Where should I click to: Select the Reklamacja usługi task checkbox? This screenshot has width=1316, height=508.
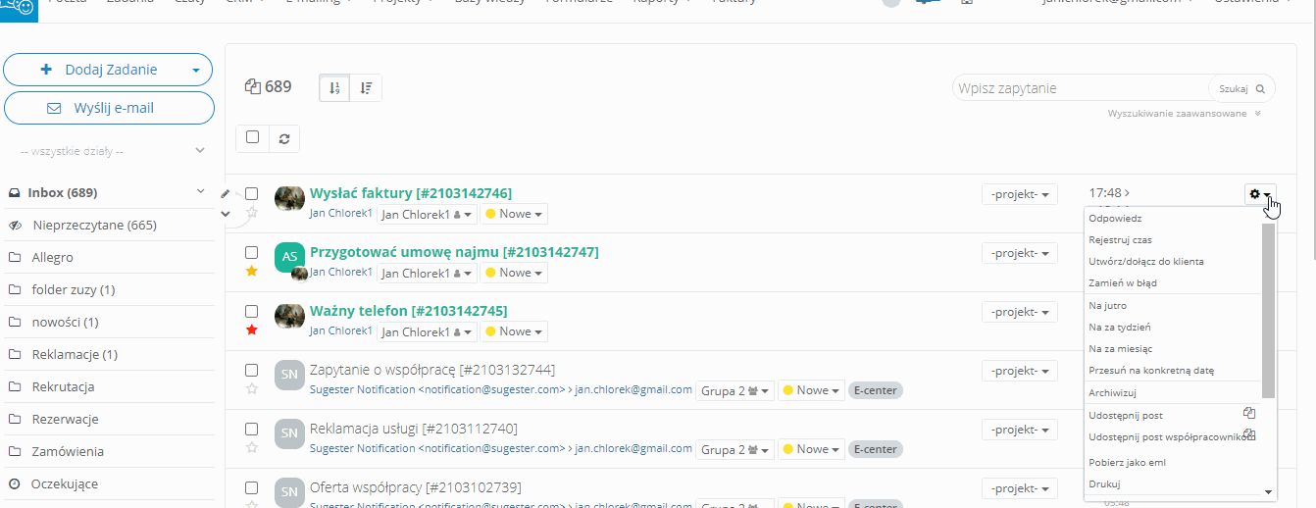tap(252, 430)
